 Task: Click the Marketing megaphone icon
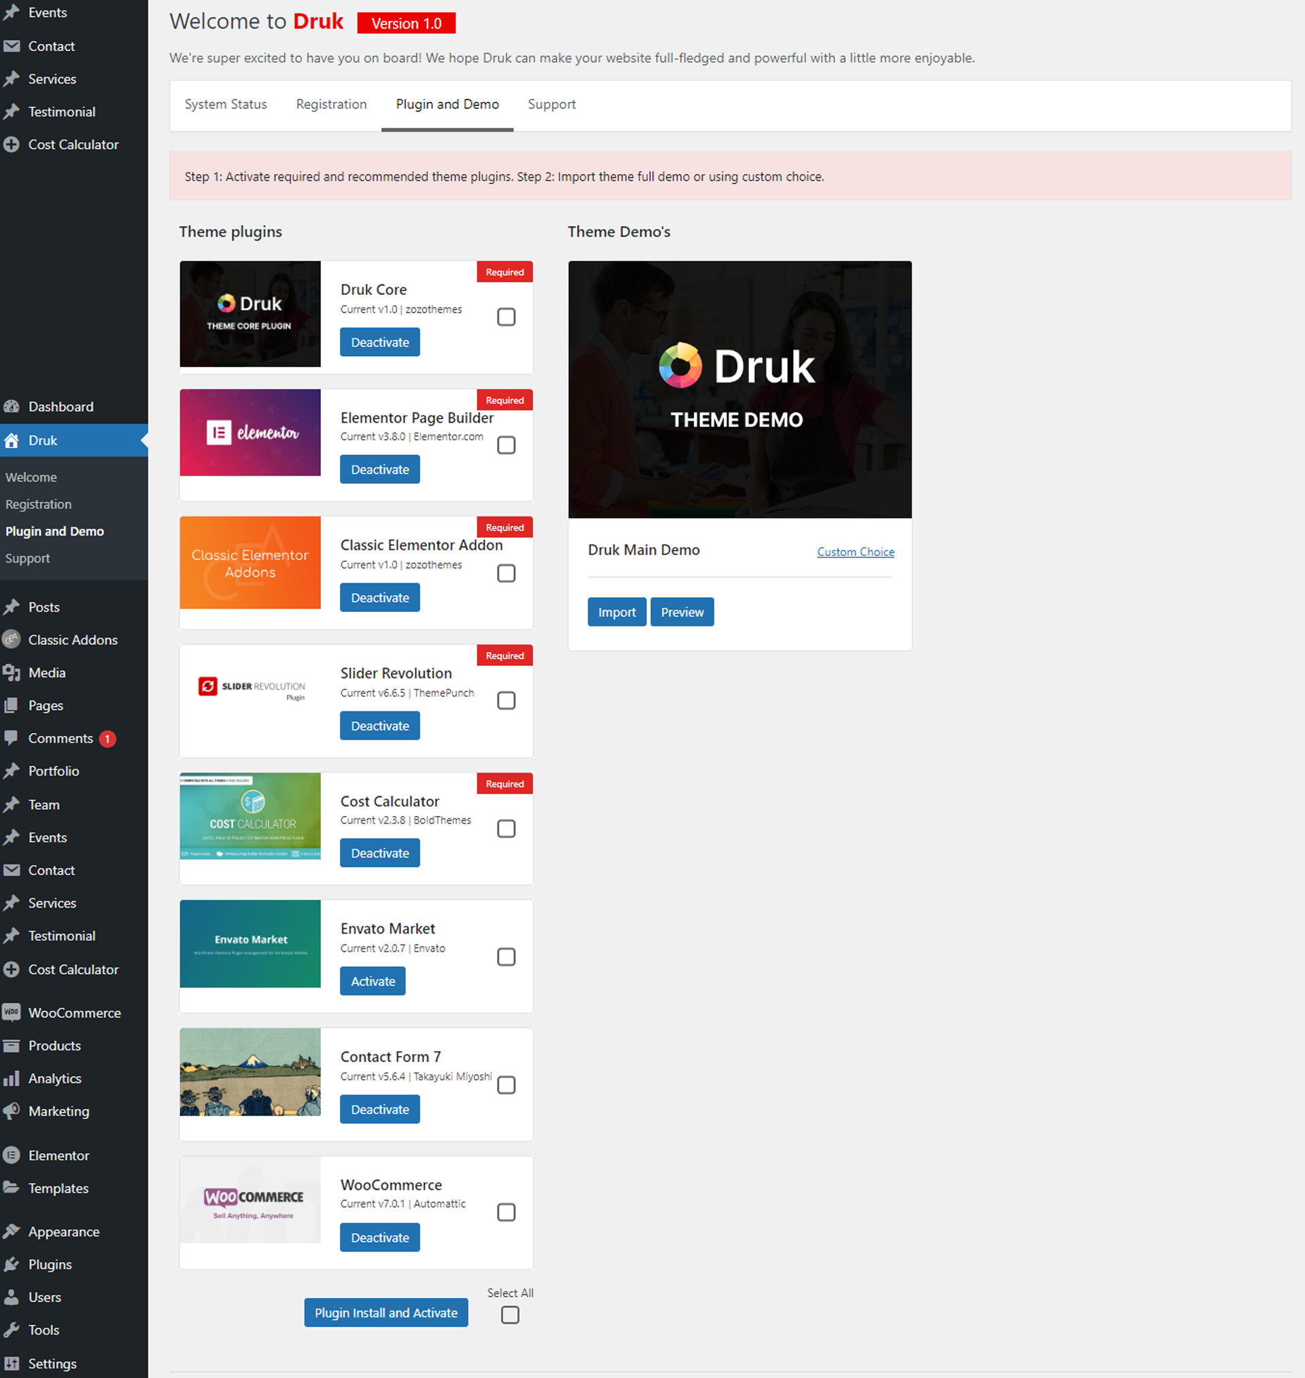pyautogui.click(x=12, y=1111)
